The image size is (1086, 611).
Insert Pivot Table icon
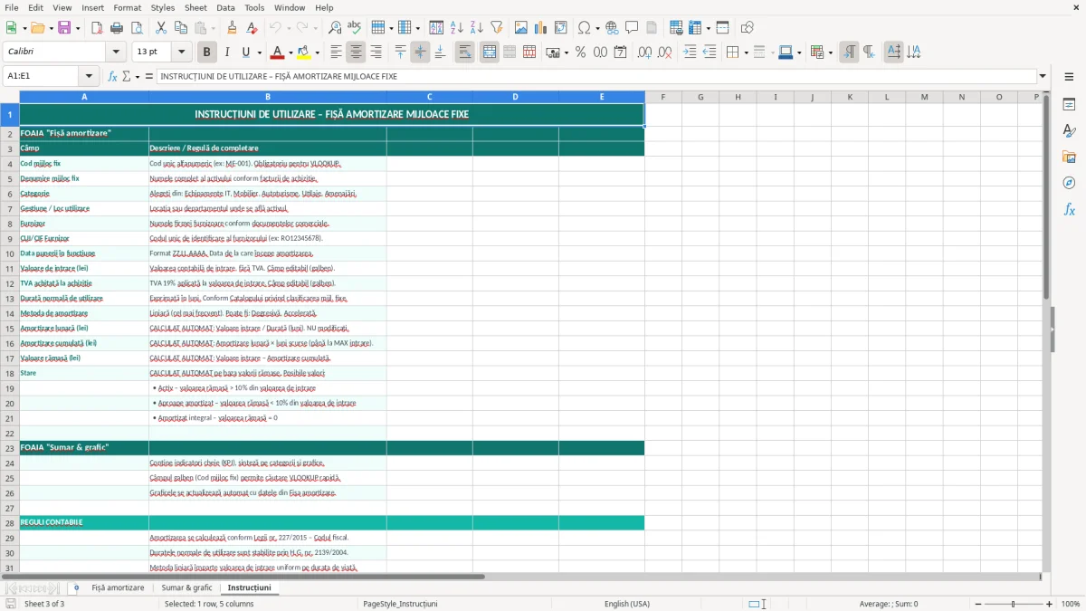(x=561, y=28)
